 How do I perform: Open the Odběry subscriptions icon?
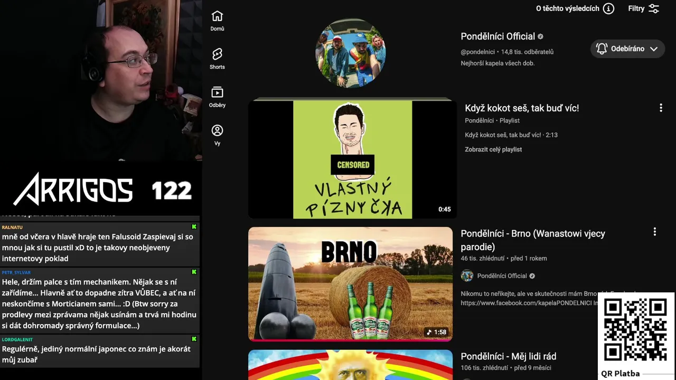coord(217,92)
